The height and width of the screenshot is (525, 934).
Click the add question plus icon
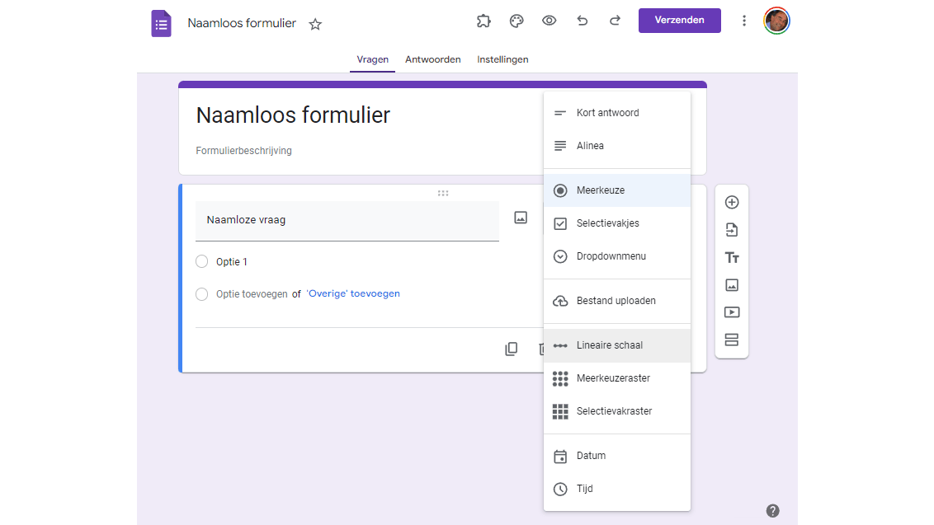tap(732, 203)
